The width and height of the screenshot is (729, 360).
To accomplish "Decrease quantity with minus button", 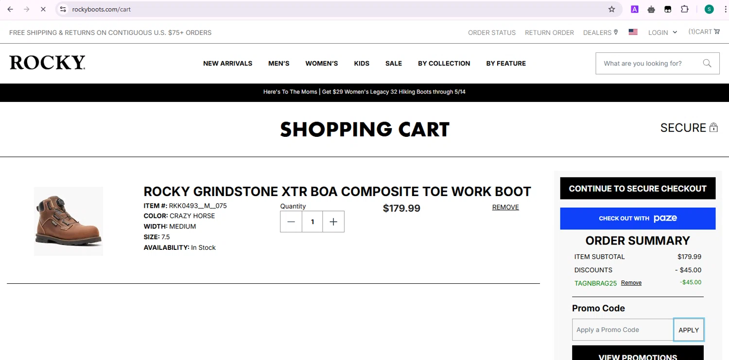I will [x=291, y=222].
